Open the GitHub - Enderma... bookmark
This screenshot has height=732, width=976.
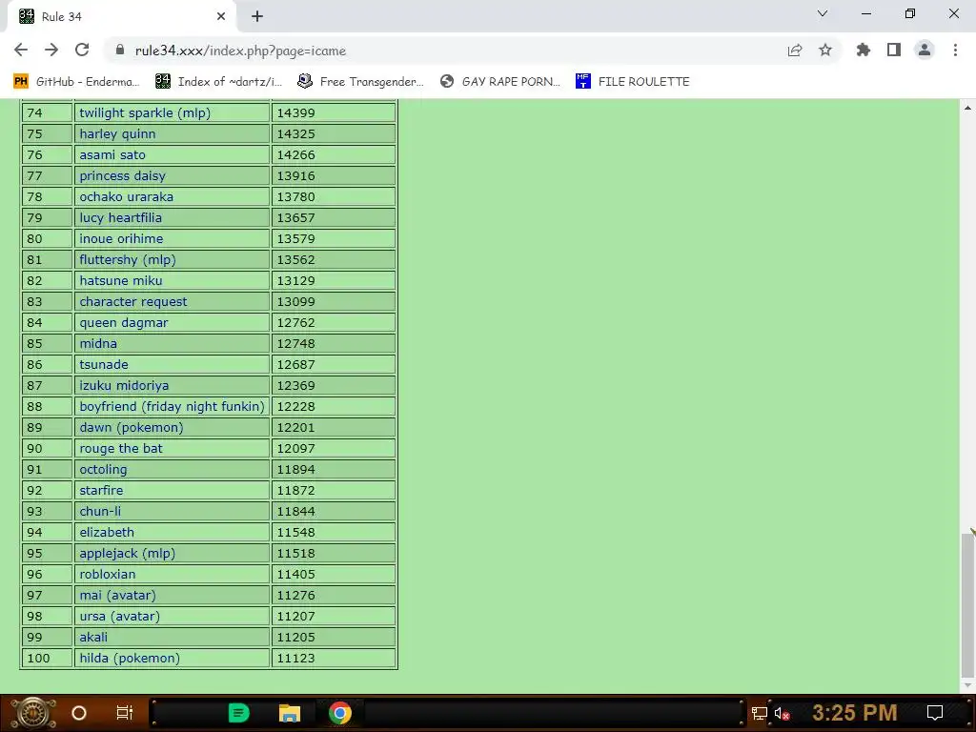[76, 82]
